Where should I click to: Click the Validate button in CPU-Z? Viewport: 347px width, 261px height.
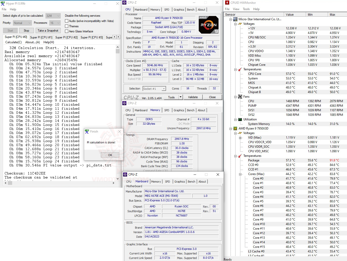[193, 97]
